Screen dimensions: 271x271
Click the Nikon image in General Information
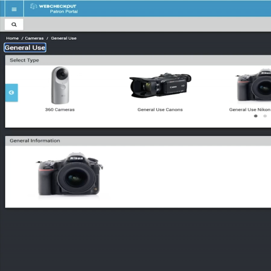(x=70, y=175)
